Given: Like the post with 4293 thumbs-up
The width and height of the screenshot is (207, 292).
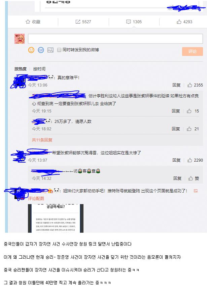Looking at the screenshot, I should point(179,22).
